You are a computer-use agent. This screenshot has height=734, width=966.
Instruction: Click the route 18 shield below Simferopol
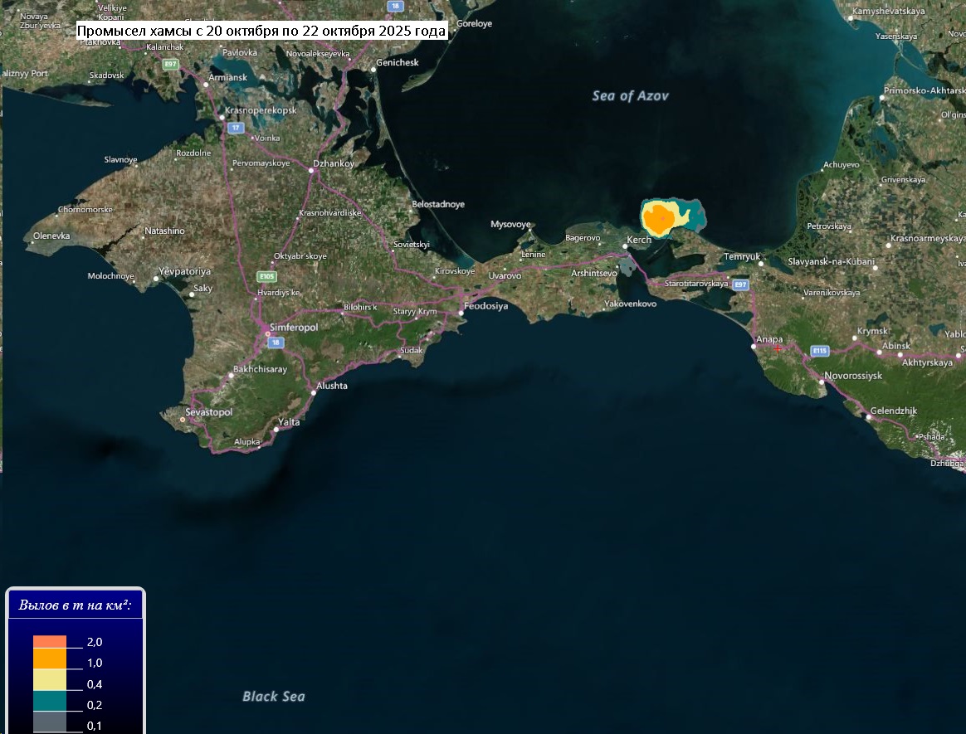(x=276, y=343)
